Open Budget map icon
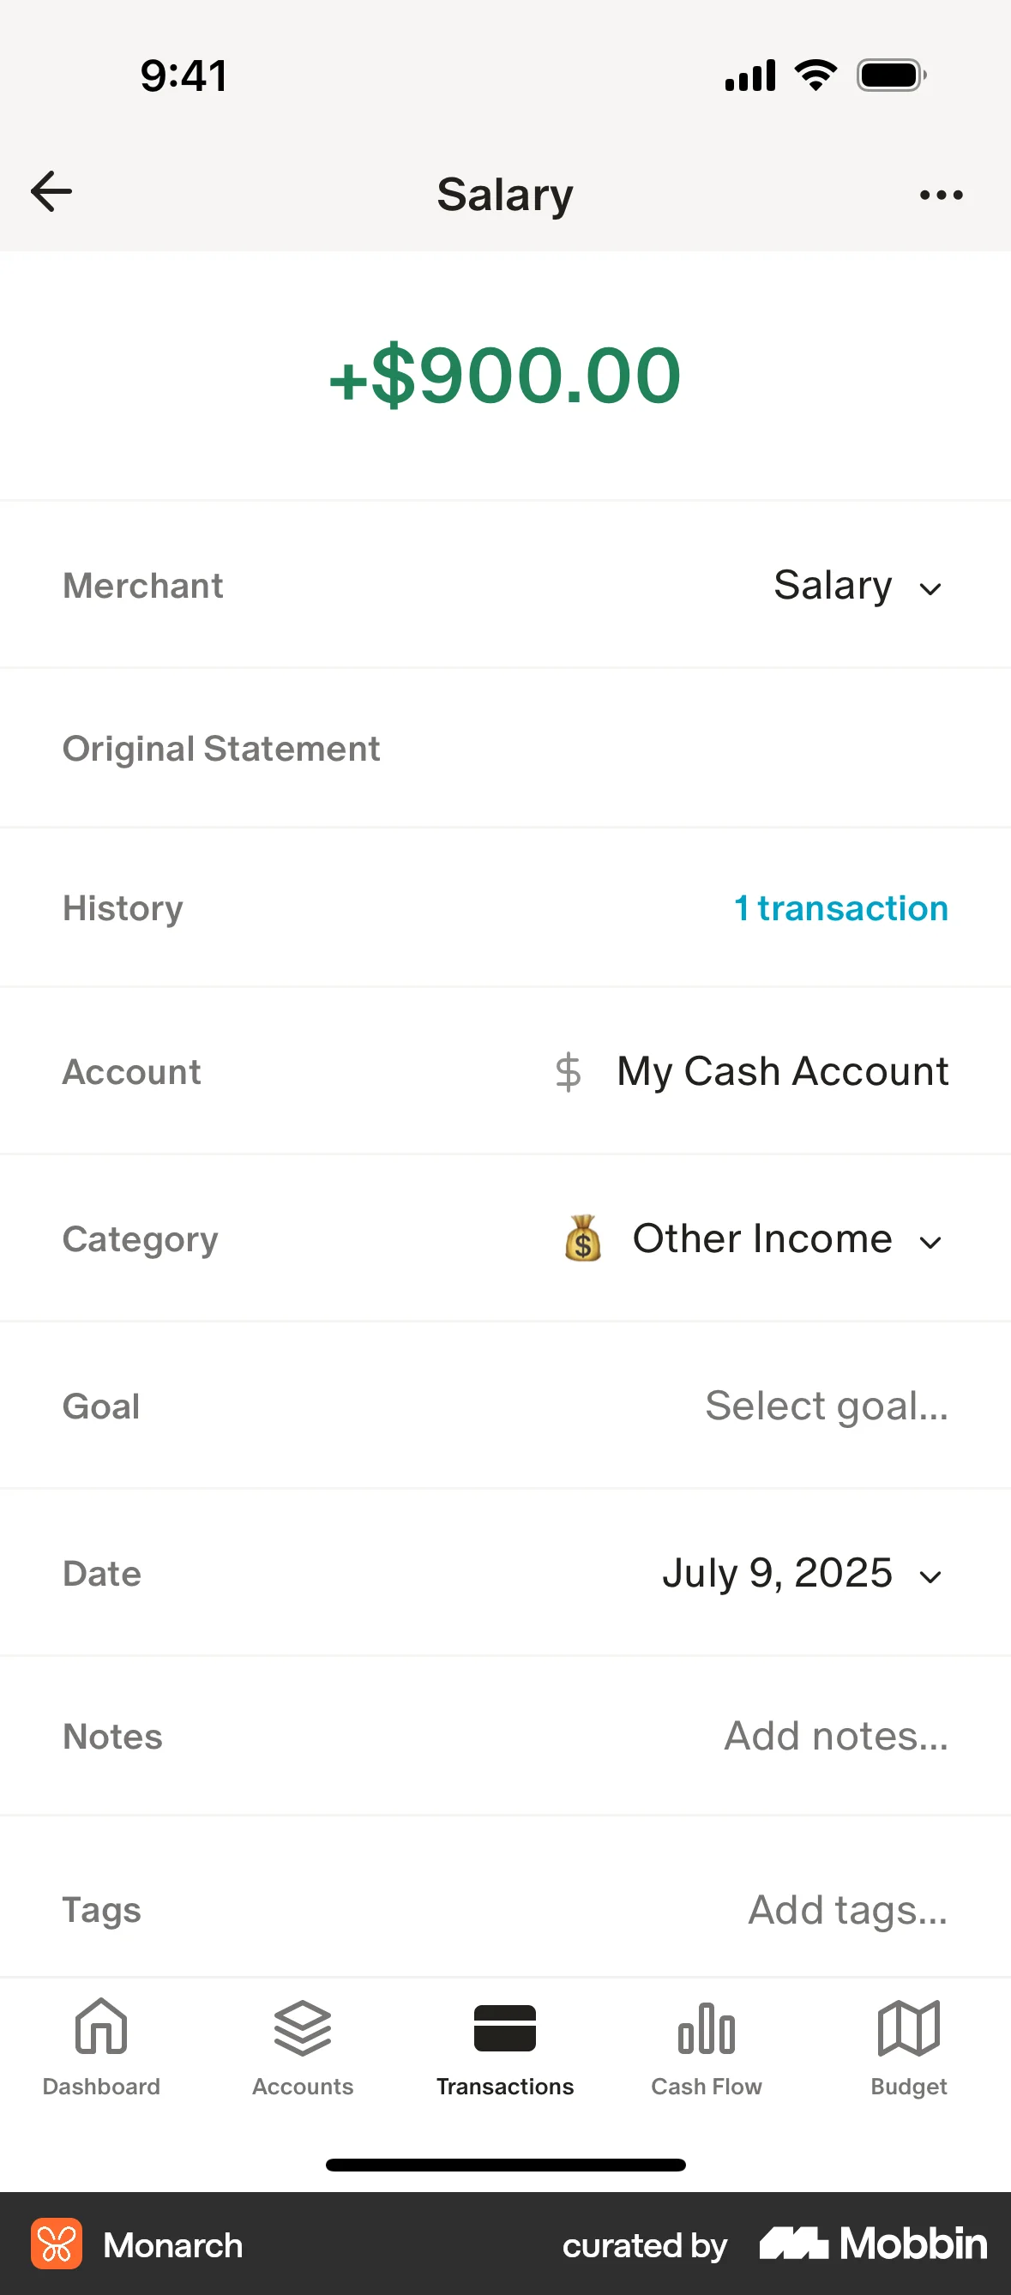1011x2295 pixels. 909,2027
